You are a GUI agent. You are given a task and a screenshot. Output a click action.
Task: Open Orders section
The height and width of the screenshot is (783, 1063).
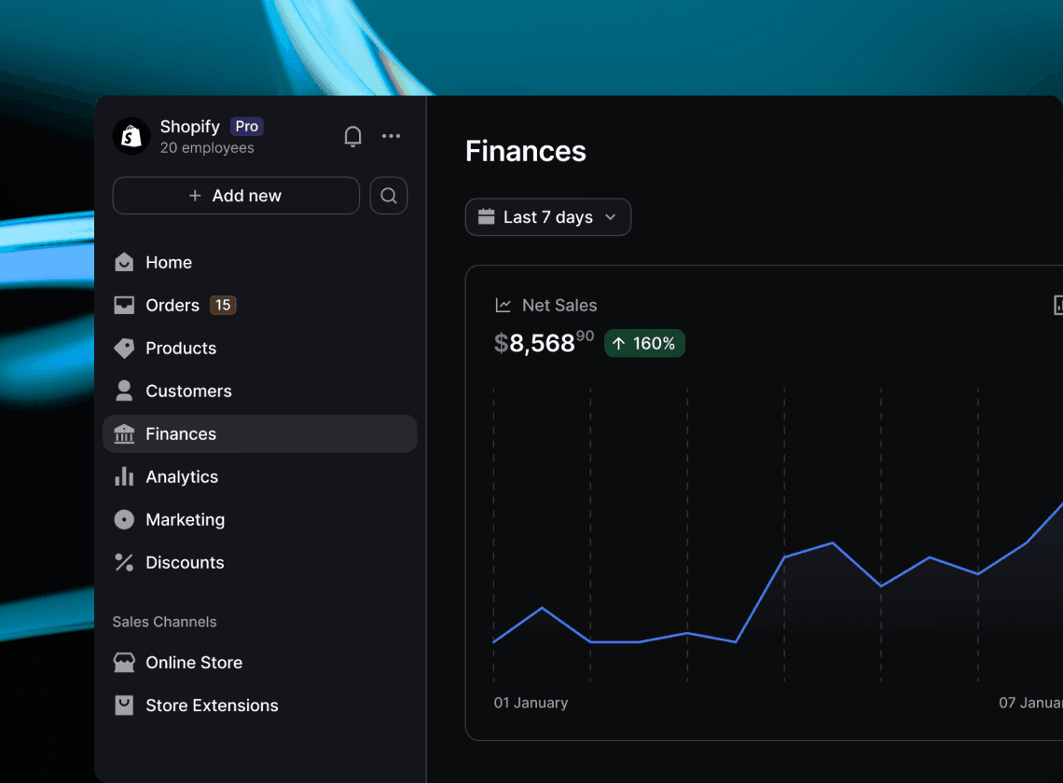point(259,305)
